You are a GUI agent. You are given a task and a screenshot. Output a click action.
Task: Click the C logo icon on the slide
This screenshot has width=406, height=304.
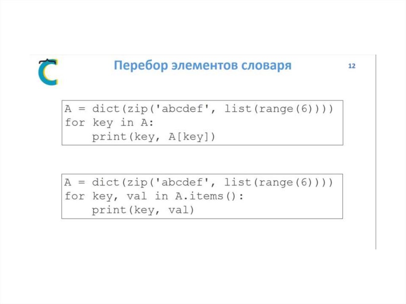pyautogui.click(x=48, y=72)
